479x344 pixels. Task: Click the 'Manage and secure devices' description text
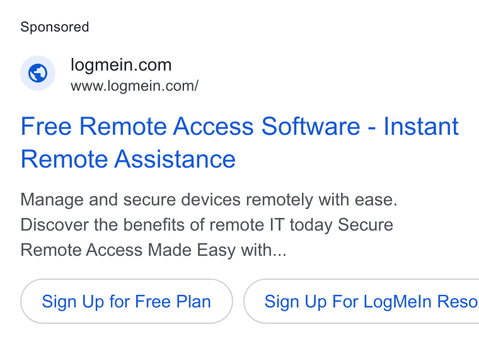tap(130, 200)
